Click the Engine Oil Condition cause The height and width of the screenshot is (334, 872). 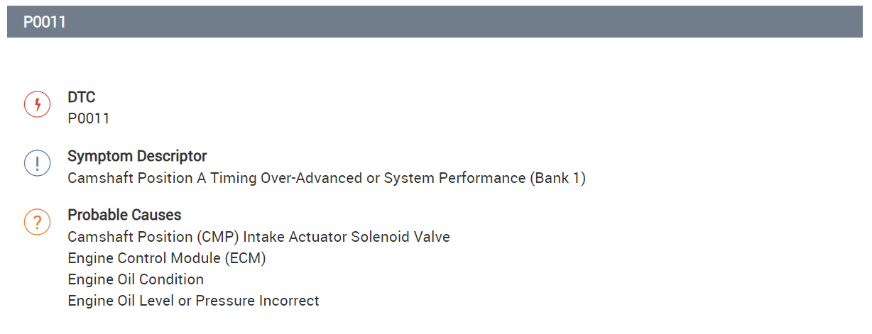136,279
